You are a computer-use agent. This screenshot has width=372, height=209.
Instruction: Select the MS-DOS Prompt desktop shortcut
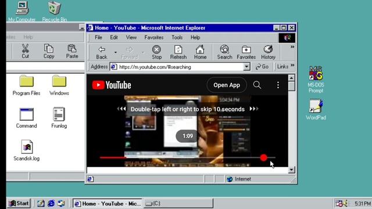316,80
